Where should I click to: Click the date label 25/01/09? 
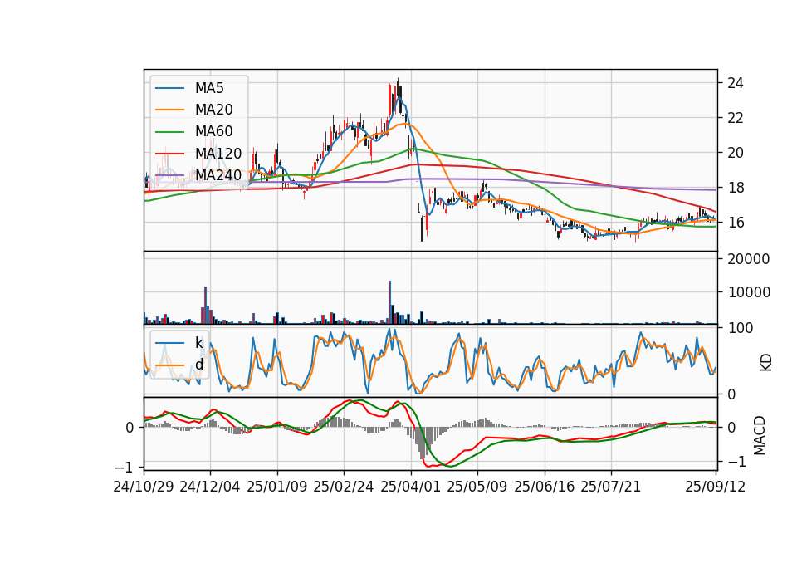tap(277, 487)
